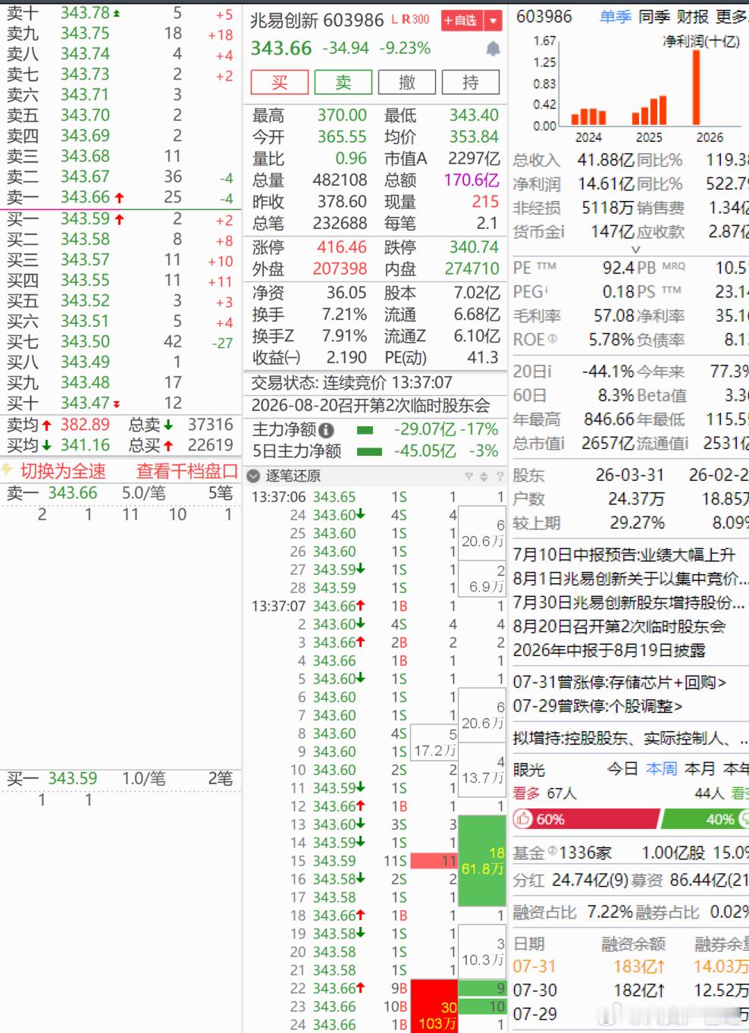Viewport: 749px width, 1033px height.
Task: Click the 逐笔还原 section title
Action: (293, 476)
